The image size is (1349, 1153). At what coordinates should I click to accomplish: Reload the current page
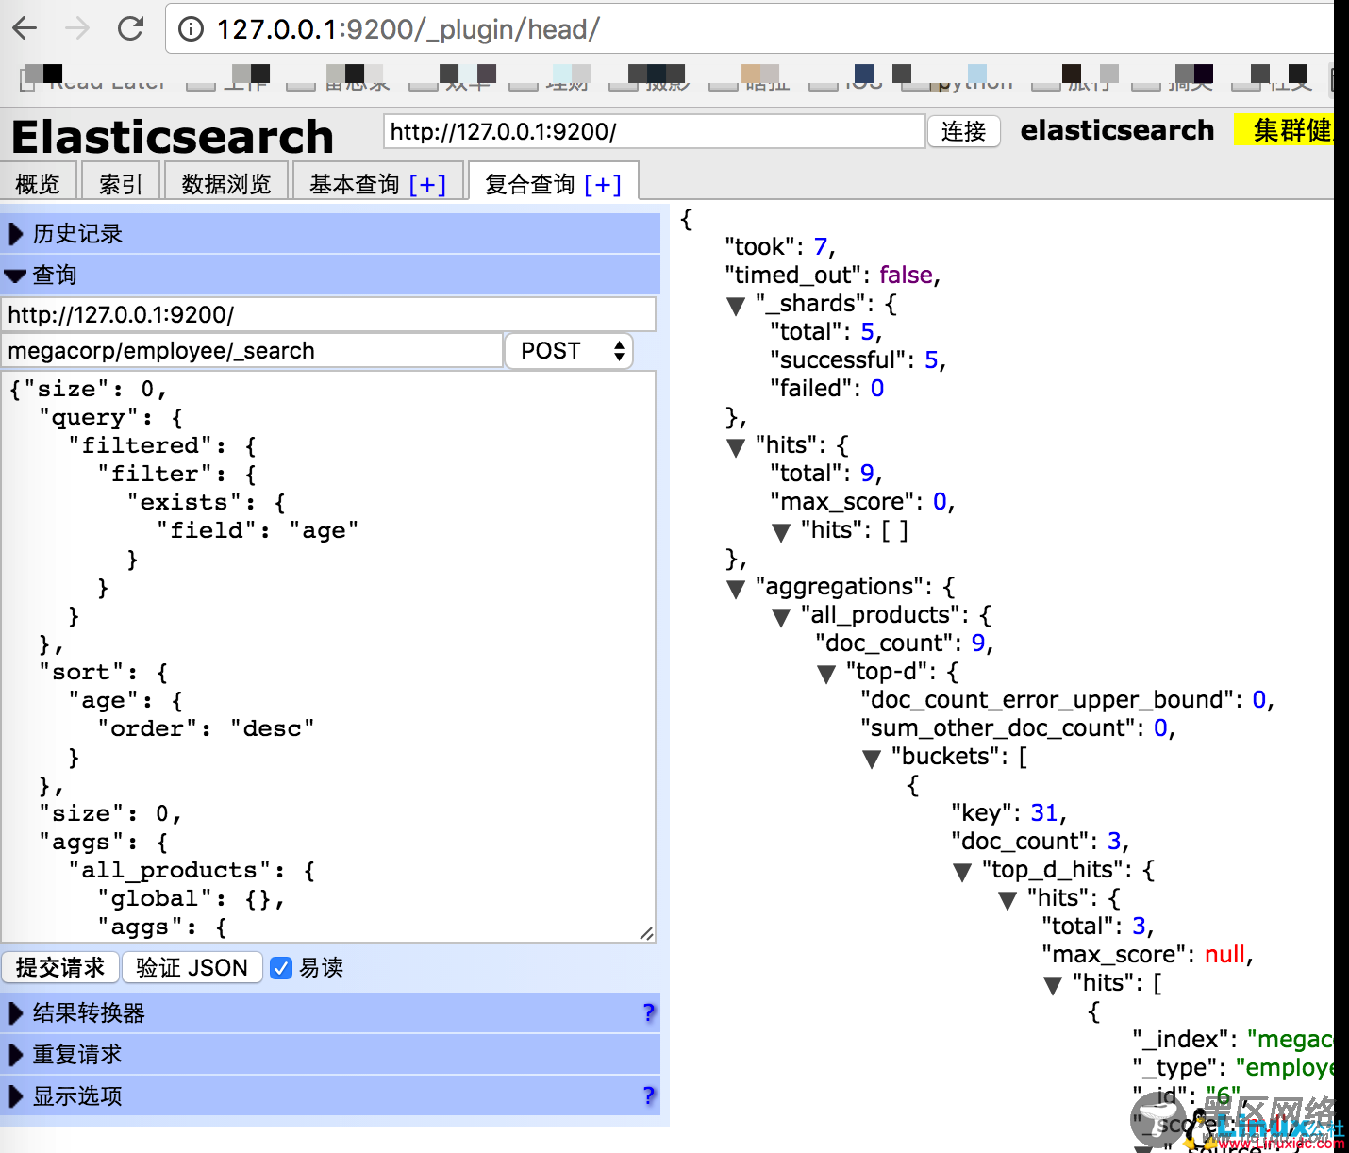[x=130, y=28]
